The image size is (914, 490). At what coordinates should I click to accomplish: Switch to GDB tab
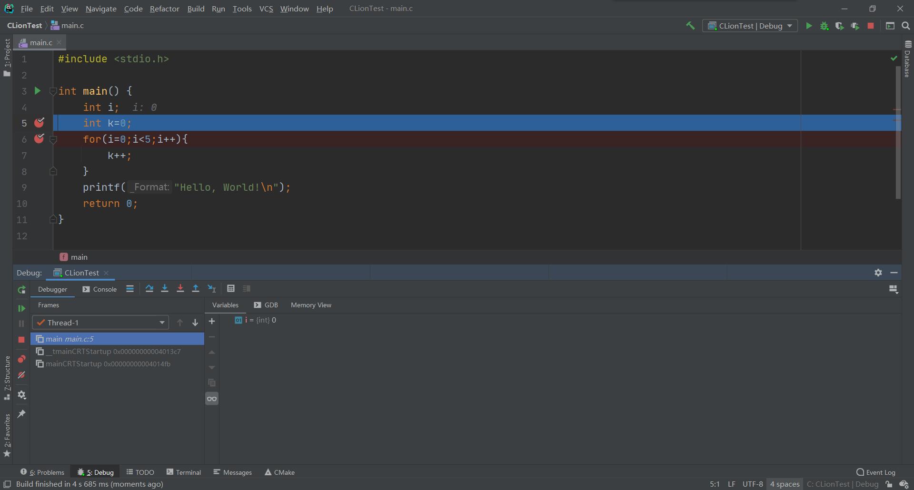coord(266,305)
